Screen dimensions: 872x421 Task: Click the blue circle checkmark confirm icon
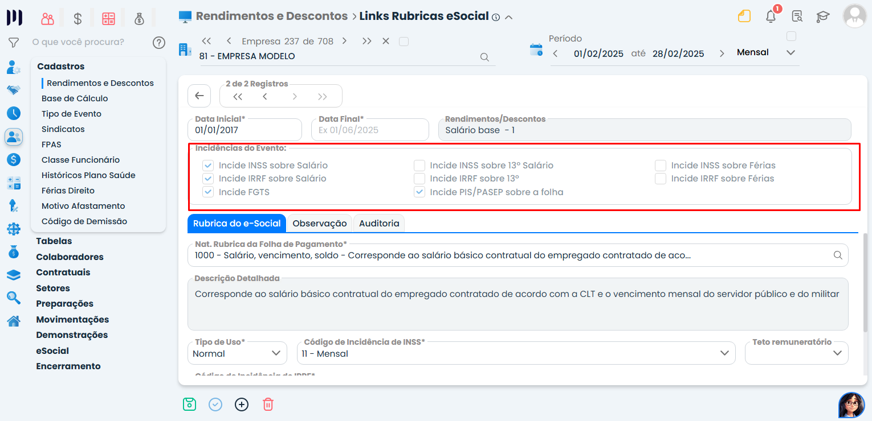215,405
